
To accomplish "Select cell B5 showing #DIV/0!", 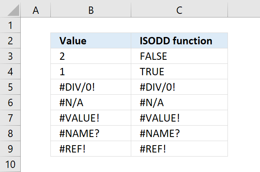I will click(91, 87).
